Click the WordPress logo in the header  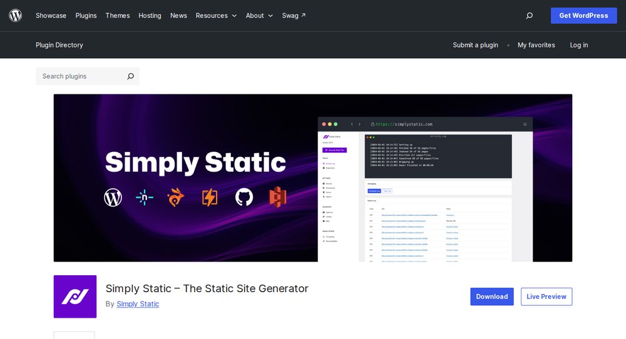15,16
